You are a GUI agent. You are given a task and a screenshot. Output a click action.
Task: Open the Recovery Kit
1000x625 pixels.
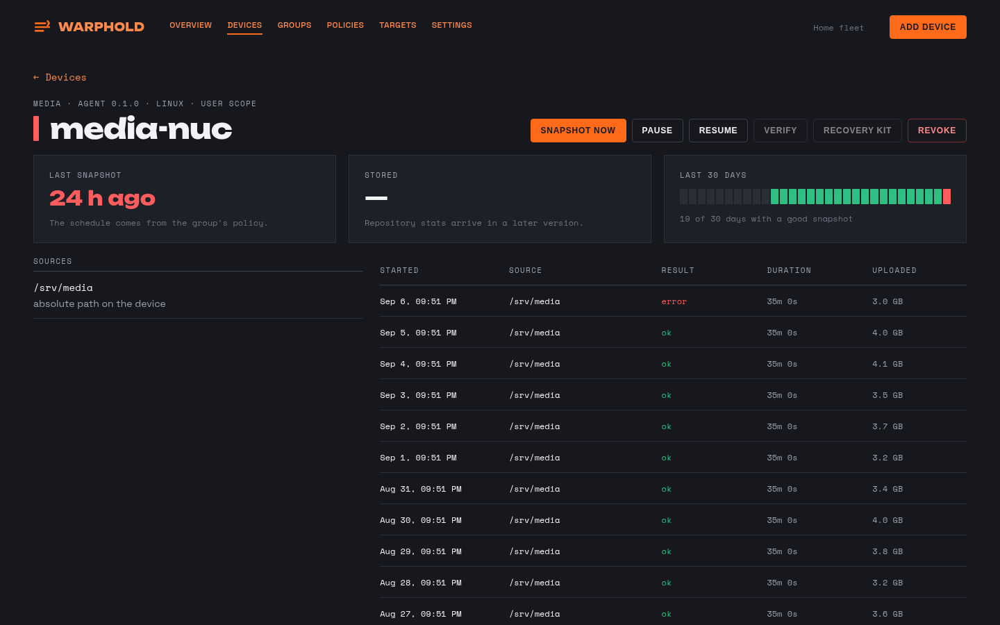point(858,131)
